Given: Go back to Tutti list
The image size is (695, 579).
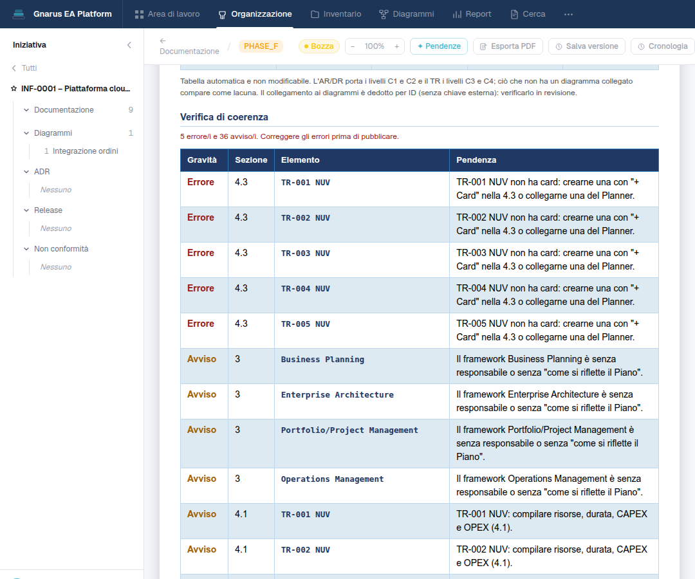Looking at the screenshot, I should coord(24,68).
